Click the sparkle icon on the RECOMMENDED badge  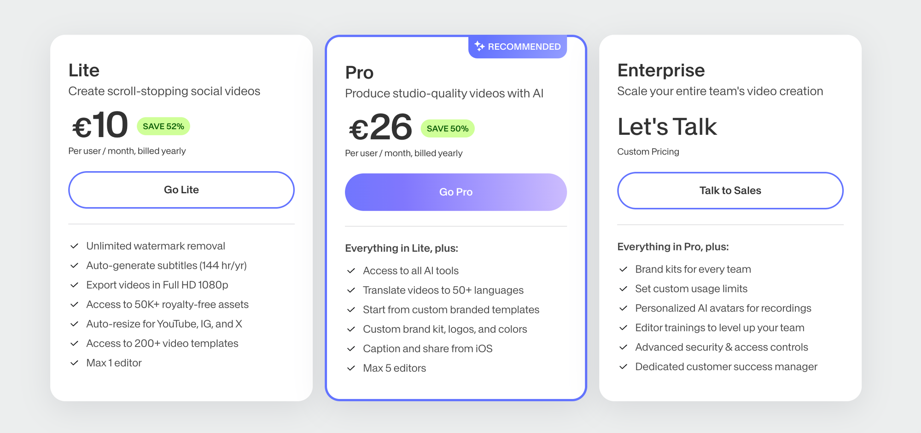479,46
